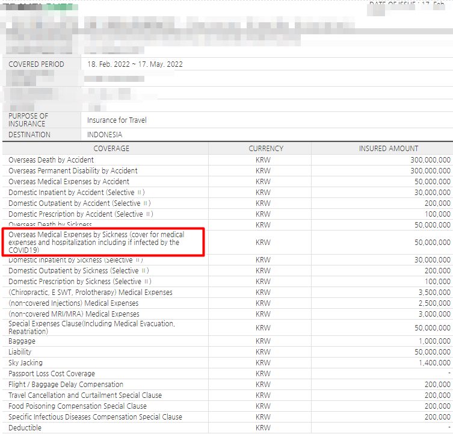Click KRW in the Baggage row
The width and height of the screenshot is (453, 434).
(x=263, y=341)
